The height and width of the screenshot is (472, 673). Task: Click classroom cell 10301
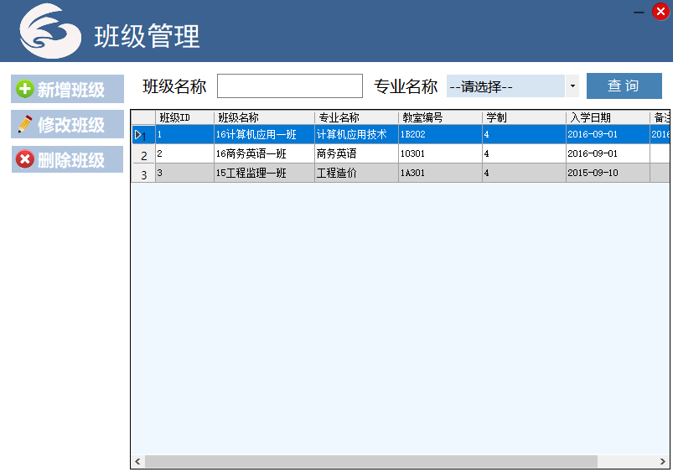pos(440,153)
